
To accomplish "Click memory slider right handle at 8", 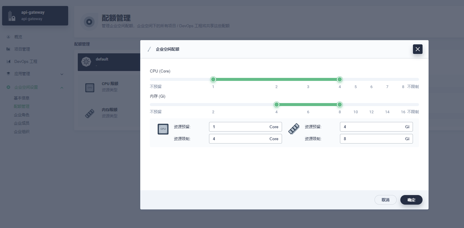I will click(340, 105).
